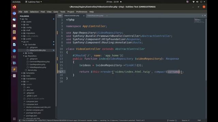Open Ubuntu Software store in dock
Screen dimensions: 218x122
coord(14,38)
